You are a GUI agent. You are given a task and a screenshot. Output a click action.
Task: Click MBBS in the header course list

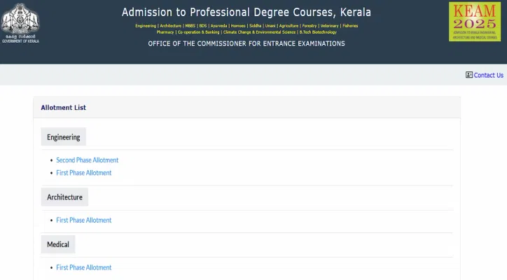(190, 26)
